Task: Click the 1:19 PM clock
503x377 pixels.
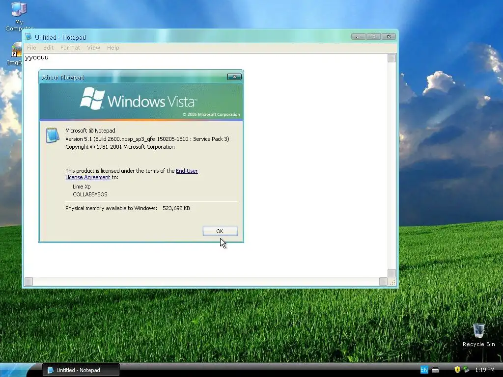Action: point(485,370)
